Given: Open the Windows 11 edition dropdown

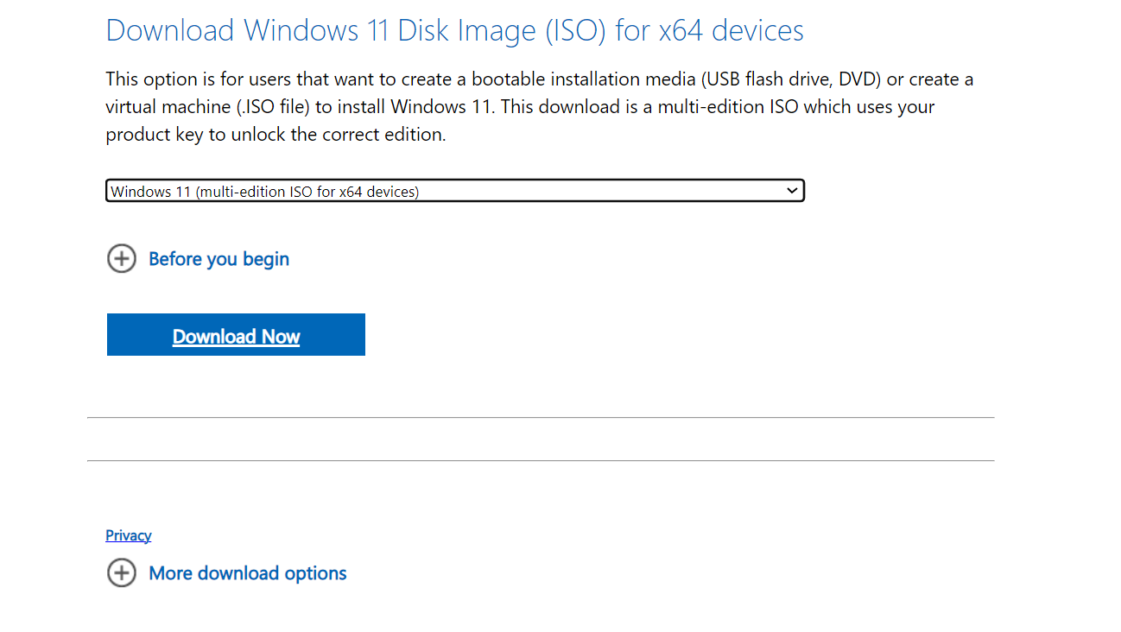Looking at the screenshot, I should [x=454, y=191].
